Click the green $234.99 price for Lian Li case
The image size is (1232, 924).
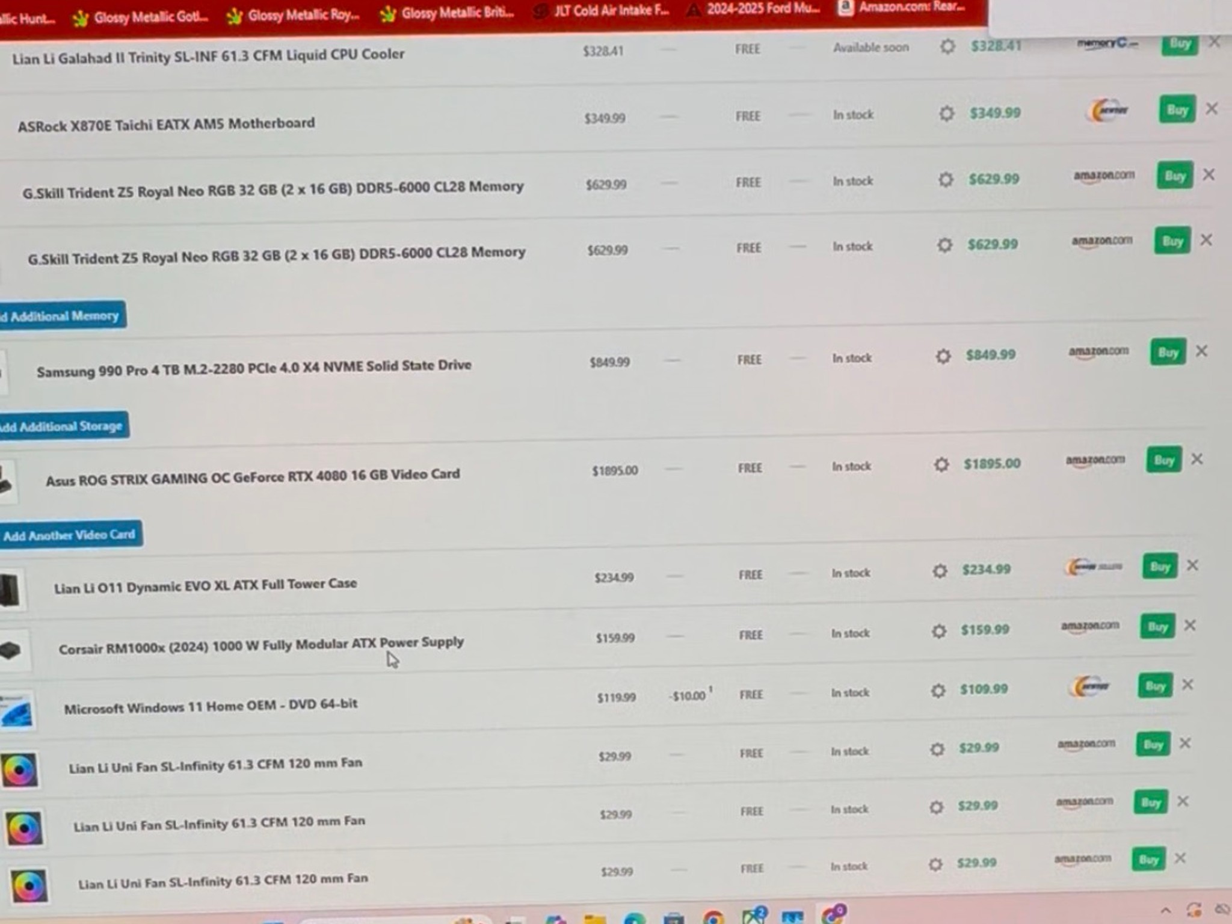coord(986,569)
